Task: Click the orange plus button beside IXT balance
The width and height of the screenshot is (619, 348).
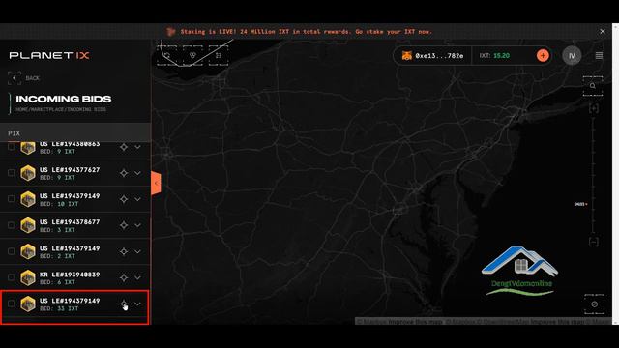Action: coord(543,56)
